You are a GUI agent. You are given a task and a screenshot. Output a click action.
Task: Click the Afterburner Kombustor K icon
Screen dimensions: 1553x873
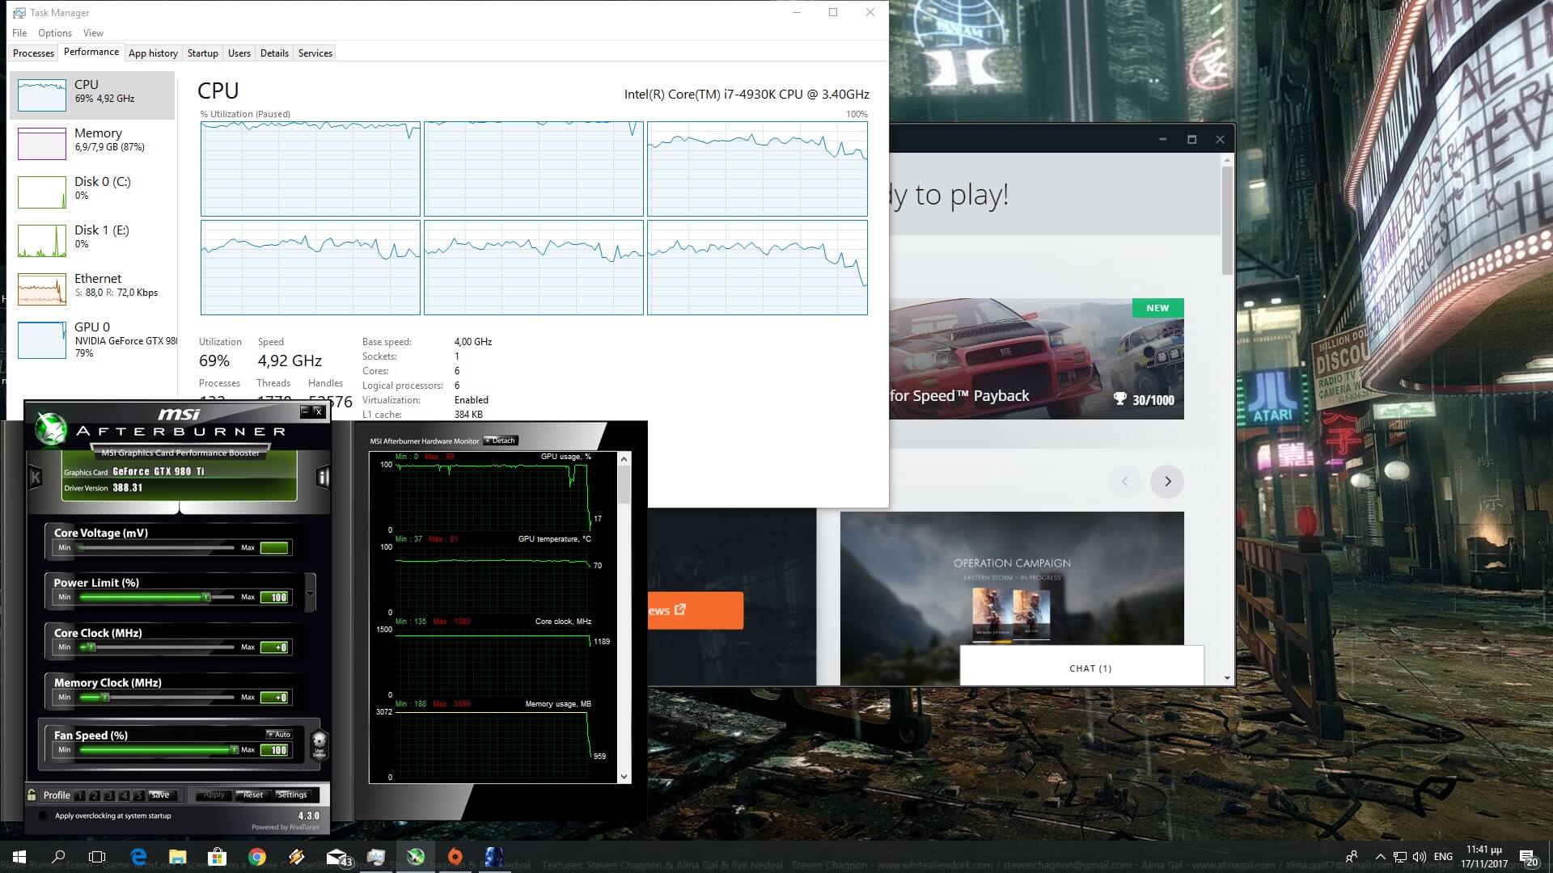(x=36, y=477)
